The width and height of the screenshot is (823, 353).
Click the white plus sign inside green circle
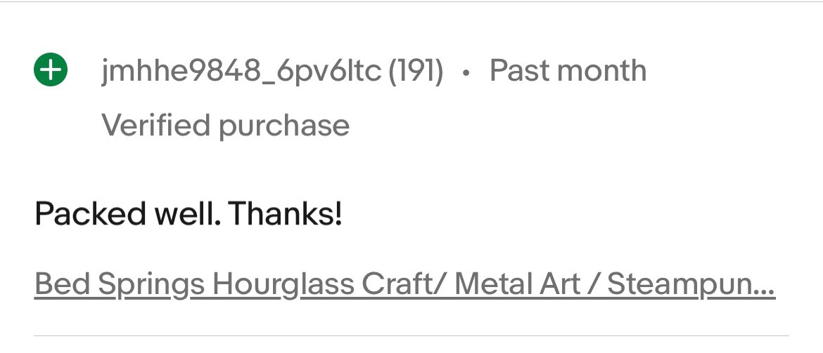(x=51, y=70)
